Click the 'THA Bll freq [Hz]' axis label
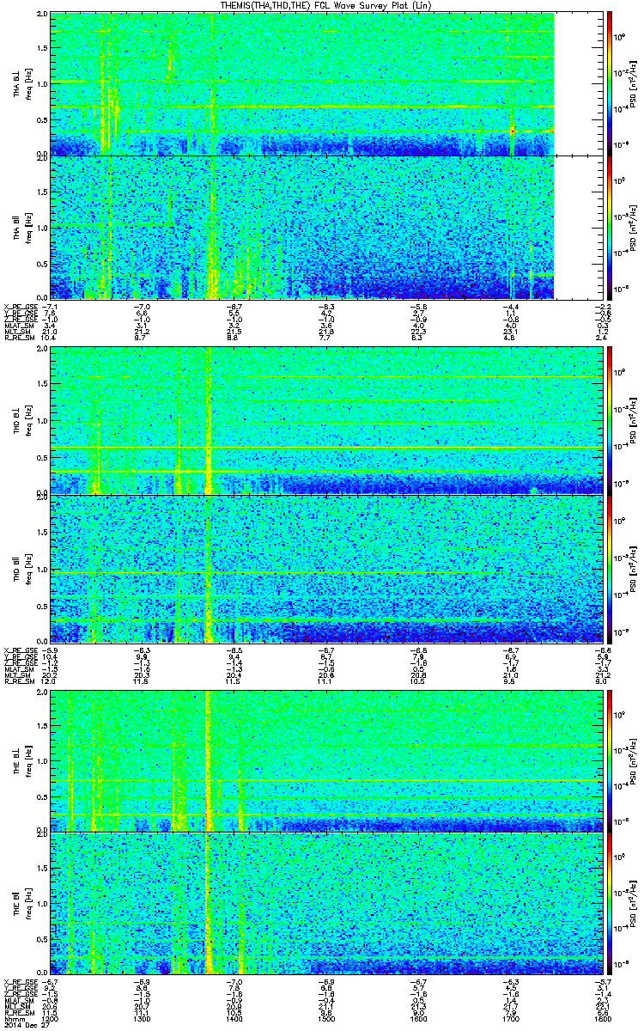This screenshot has height=1031, width=644. pyautogui.click(x=21, y=227)
